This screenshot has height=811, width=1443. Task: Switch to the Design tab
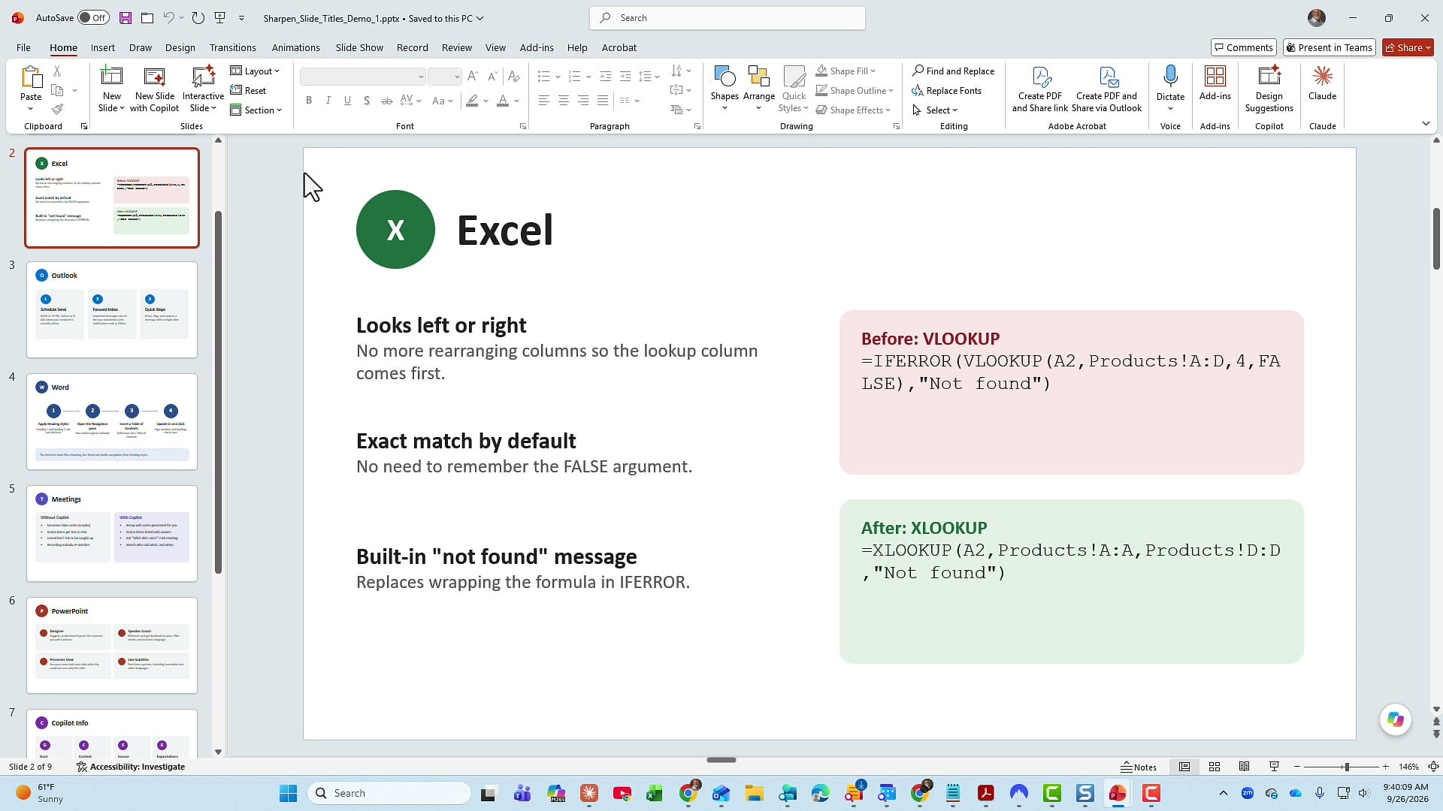click(x=180, y=47)
